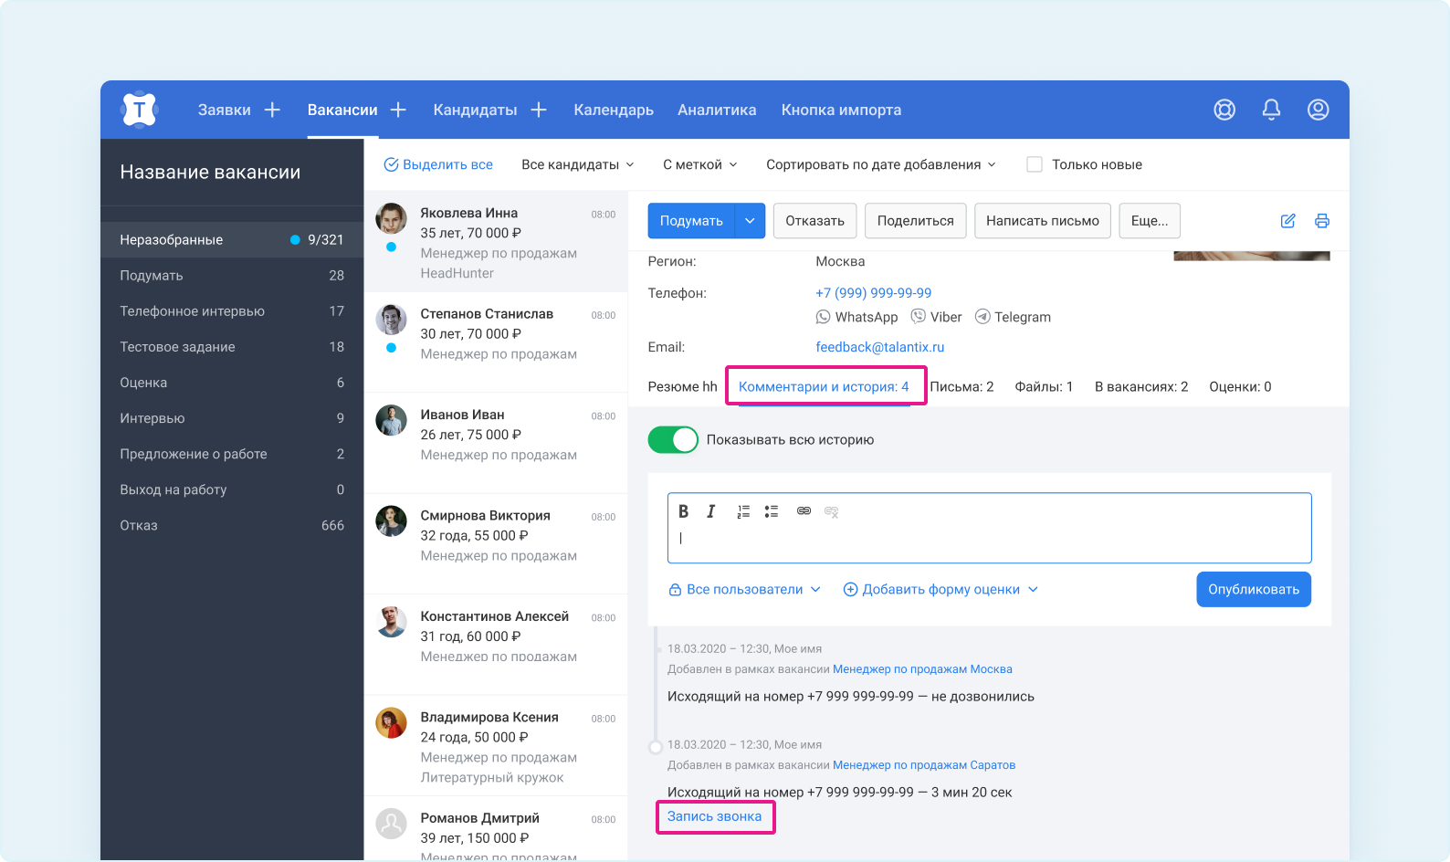This screenshot has width=1450, height=862.
Task: Add a new candidate via plus next to Кандидаты
Action: (x=539, y=110)
